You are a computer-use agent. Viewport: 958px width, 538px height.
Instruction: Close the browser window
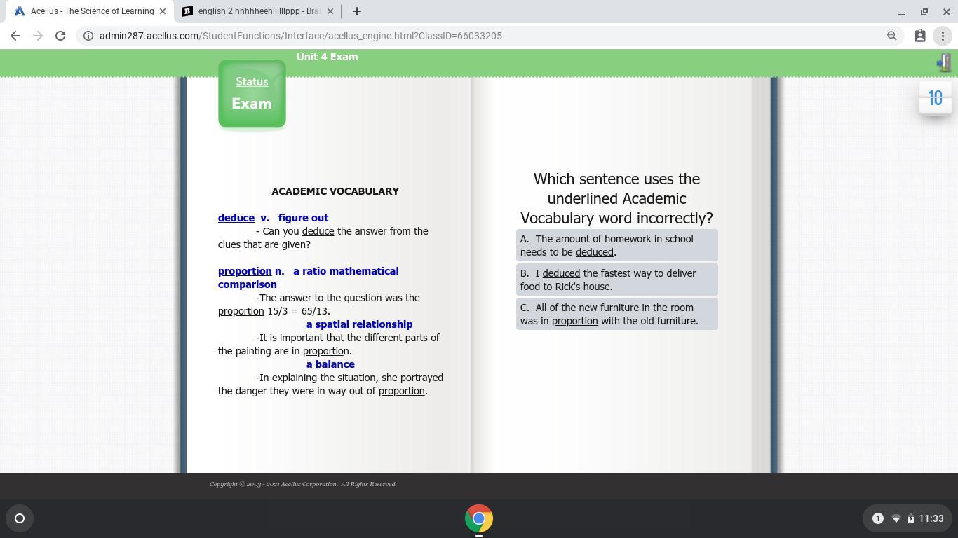tap(947, 11)
